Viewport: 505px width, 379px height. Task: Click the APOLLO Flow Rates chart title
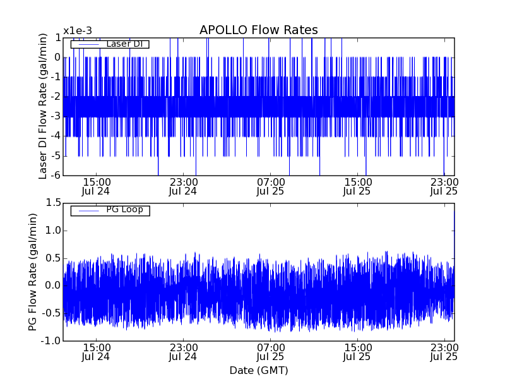[x=258, y=30]
